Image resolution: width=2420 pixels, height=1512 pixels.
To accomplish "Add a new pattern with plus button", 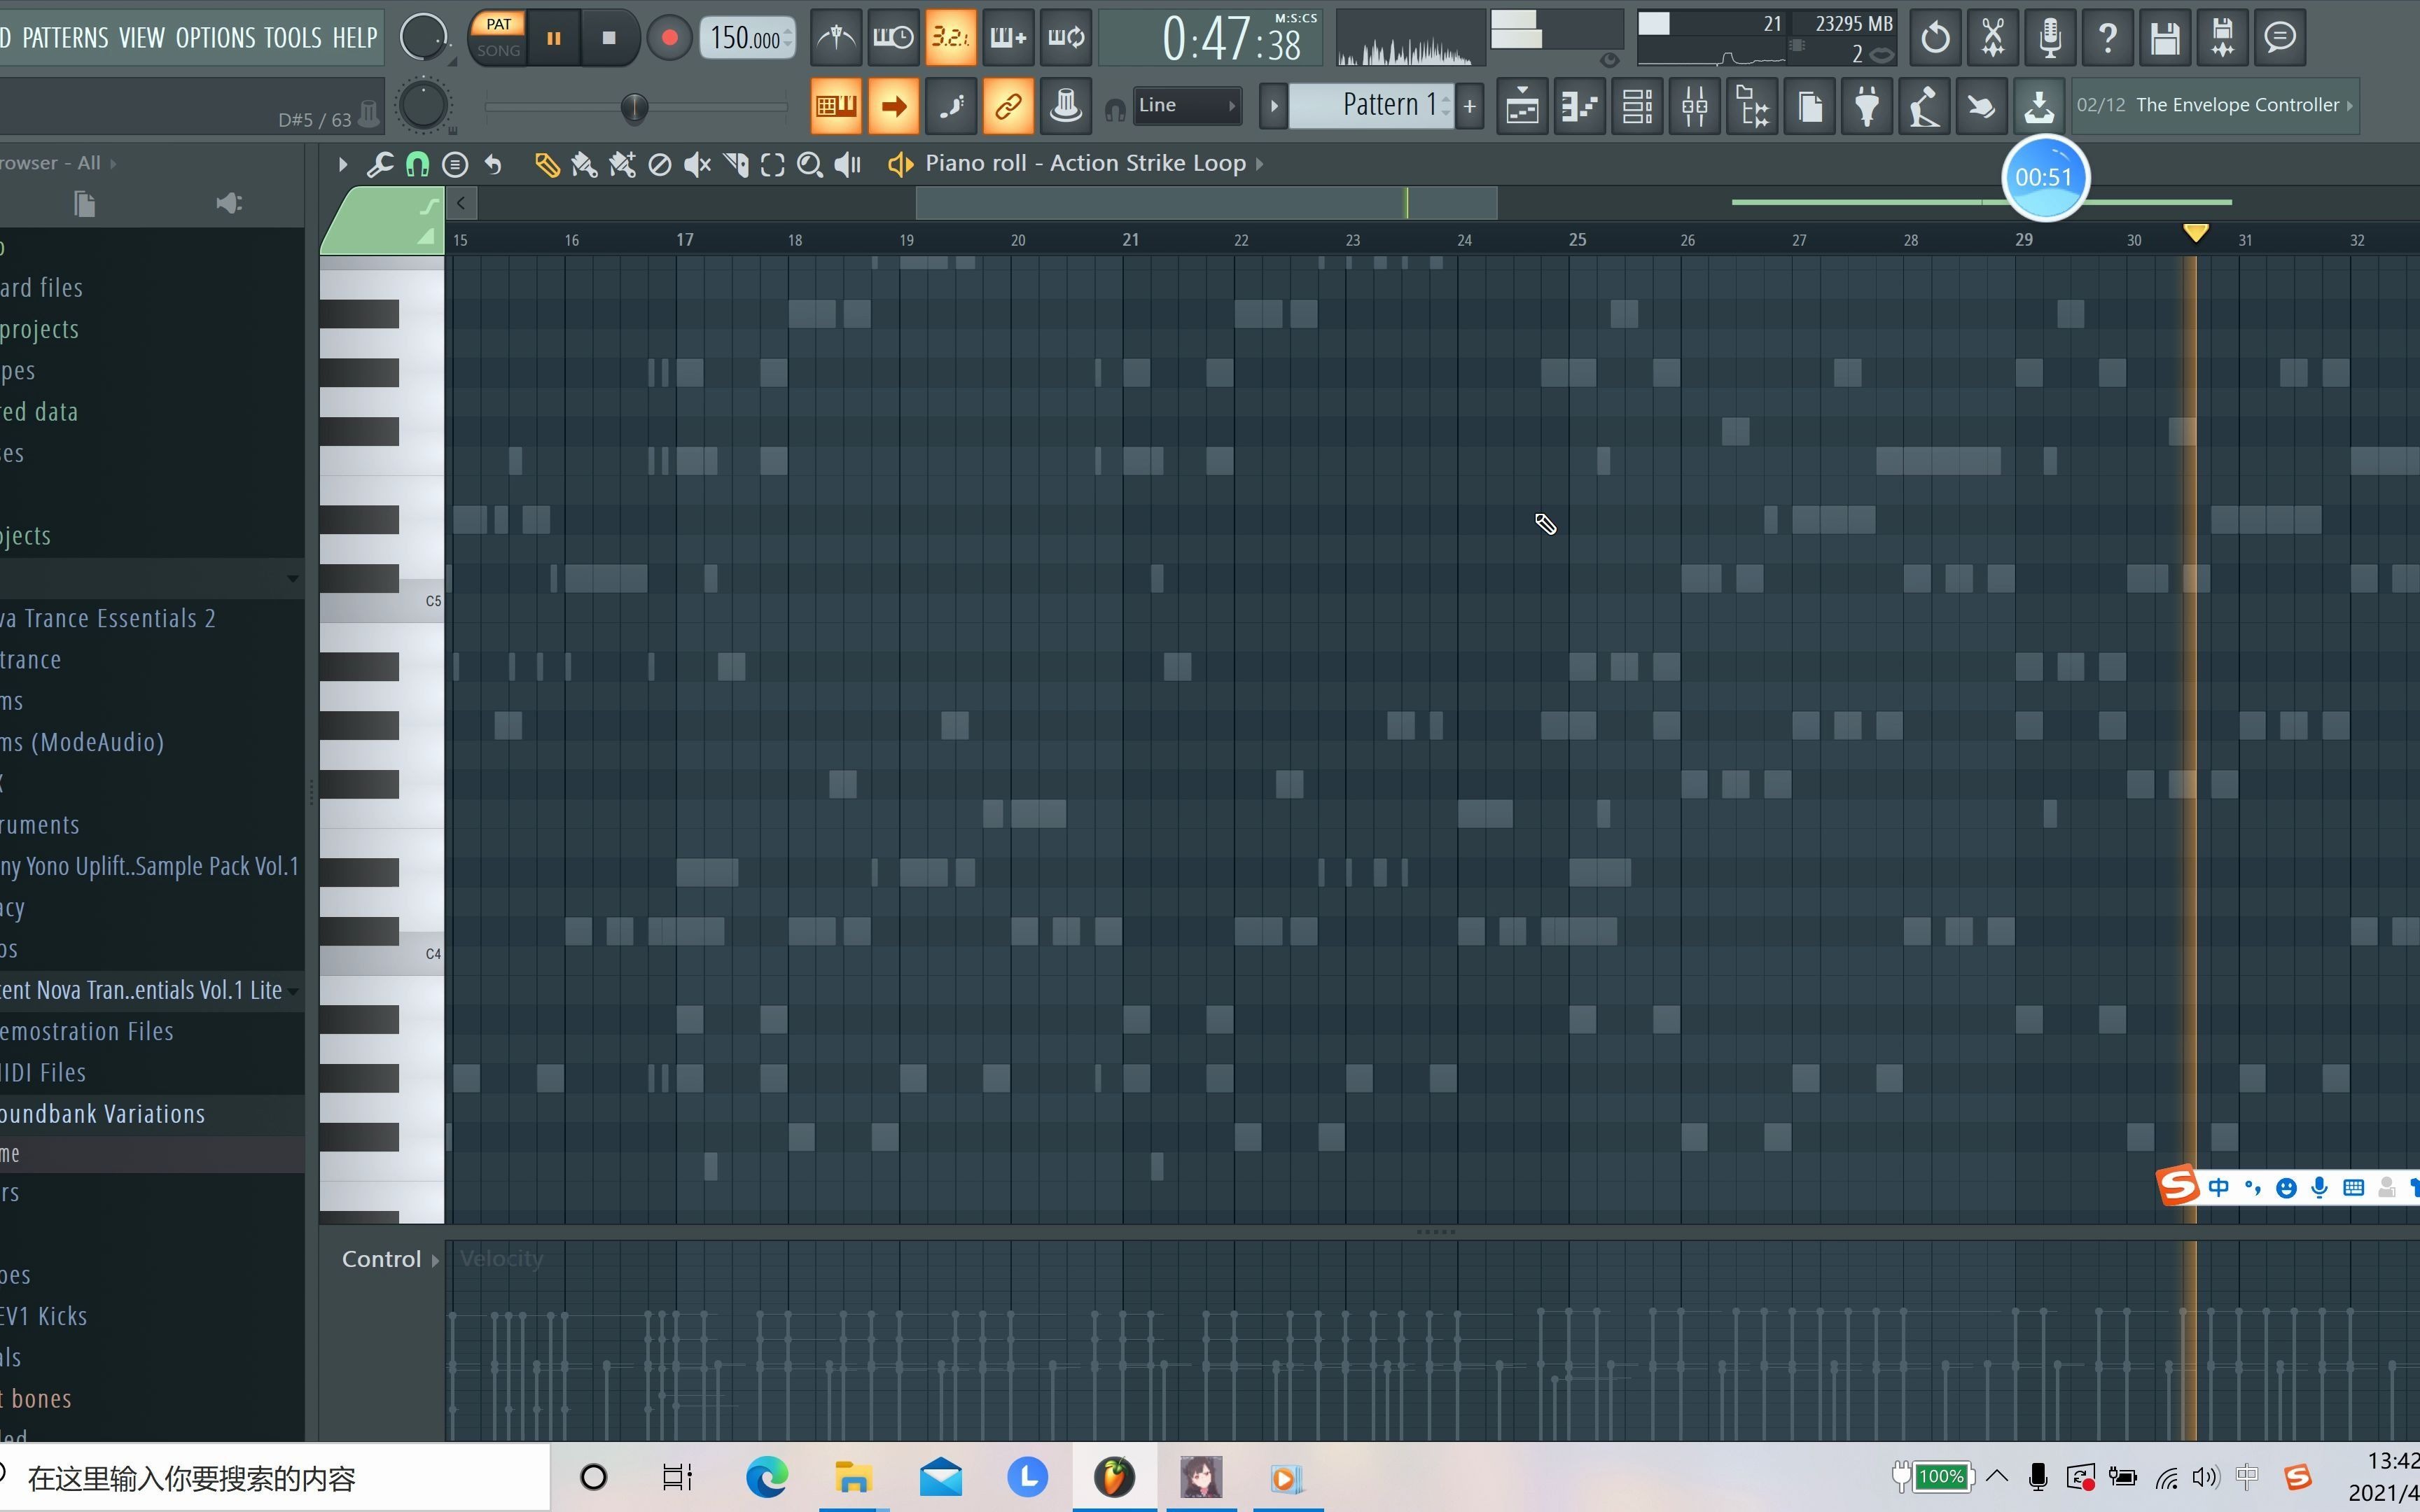I will pyautogui.click(x=1469, y=106).
